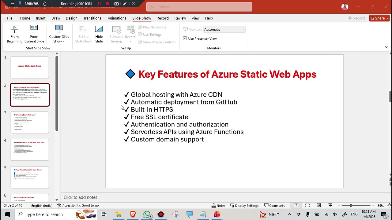Image resolution: width=392 pixels, height=220 pixels.
Task: Open File Explorer from the taskbar
Action: 118,214
